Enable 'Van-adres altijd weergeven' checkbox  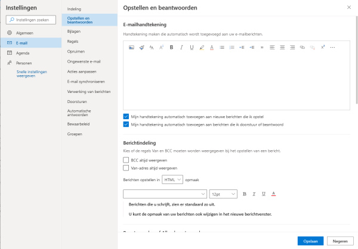tap(126, 168)
